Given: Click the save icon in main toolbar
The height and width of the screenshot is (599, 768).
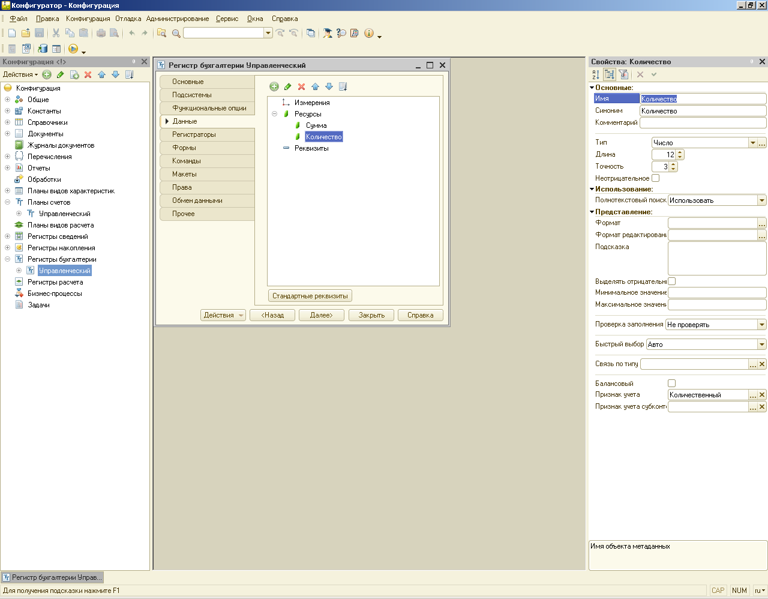Looking at the screenshot, I should pyautogui.click(x=40, y=33).
